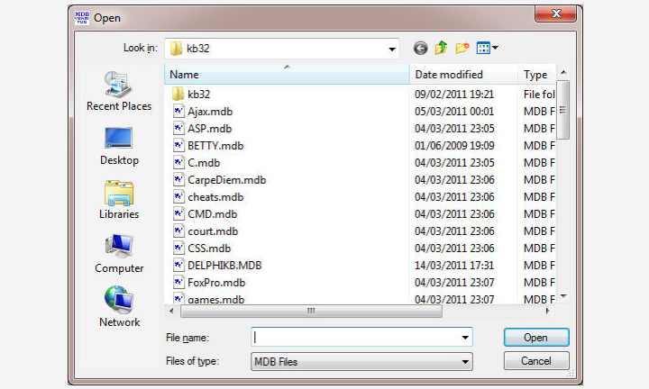Select the kb32 folder in file list
The height and width of the screenshot is (389, 649).
(199, 94)
